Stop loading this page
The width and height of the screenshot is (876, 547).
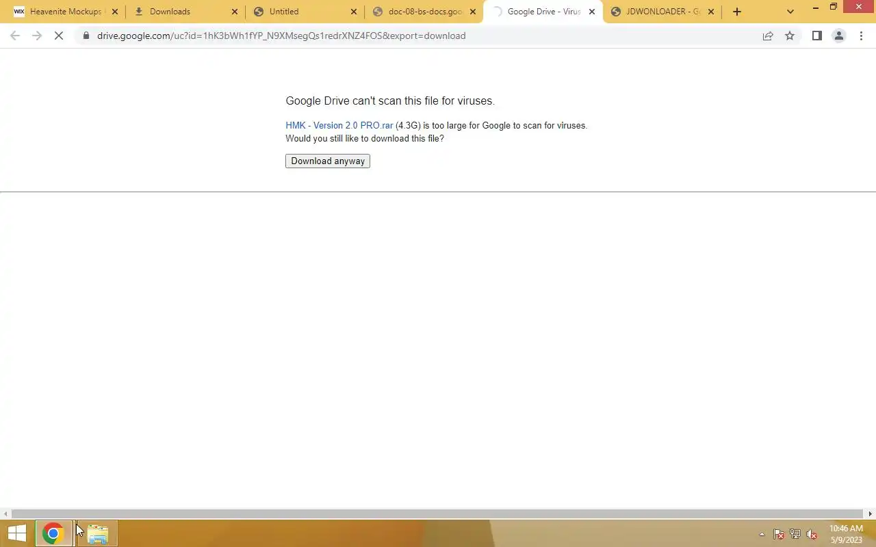click(x=59, y=36)
